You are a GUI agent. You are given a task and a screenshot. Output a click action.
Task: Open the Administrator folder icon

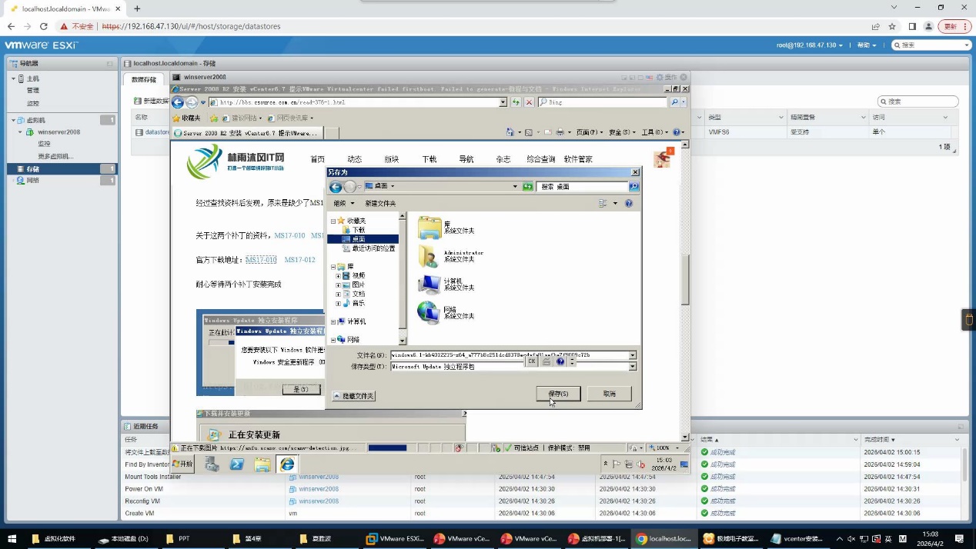(430, 256)
